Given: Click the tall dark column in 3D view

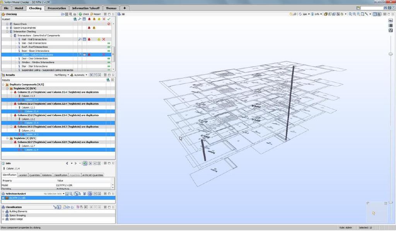Looking at the screenshot, I should pos(290,103).
